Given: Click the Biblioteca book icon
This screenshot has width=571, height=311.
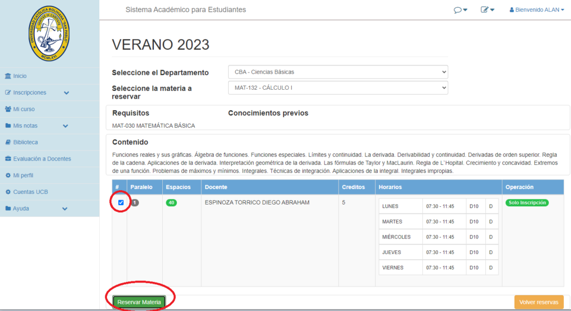Looking at the screenshot, I should pos(8,142).
